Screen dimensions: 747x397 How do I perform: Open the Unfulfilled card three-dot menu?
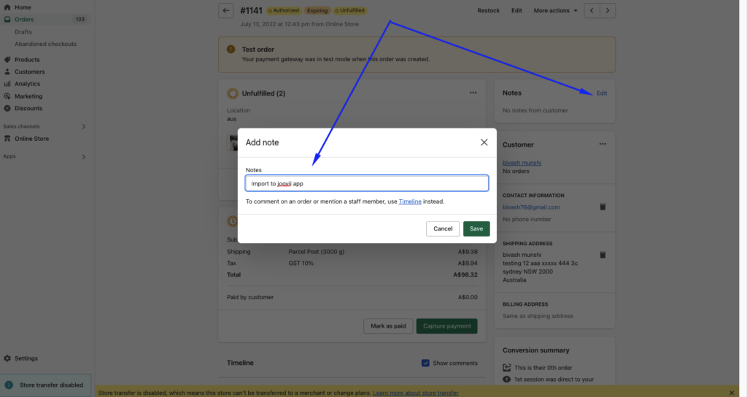(473, 93)
